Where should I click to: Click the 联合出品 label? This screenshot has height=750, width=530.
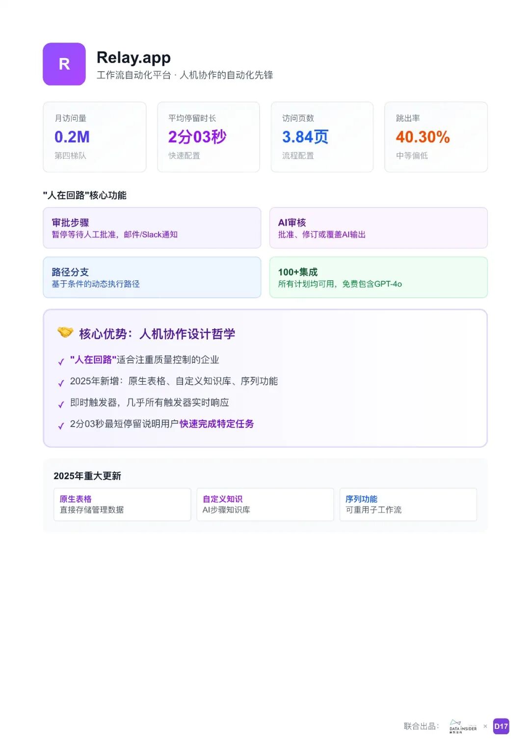[422, 726]
